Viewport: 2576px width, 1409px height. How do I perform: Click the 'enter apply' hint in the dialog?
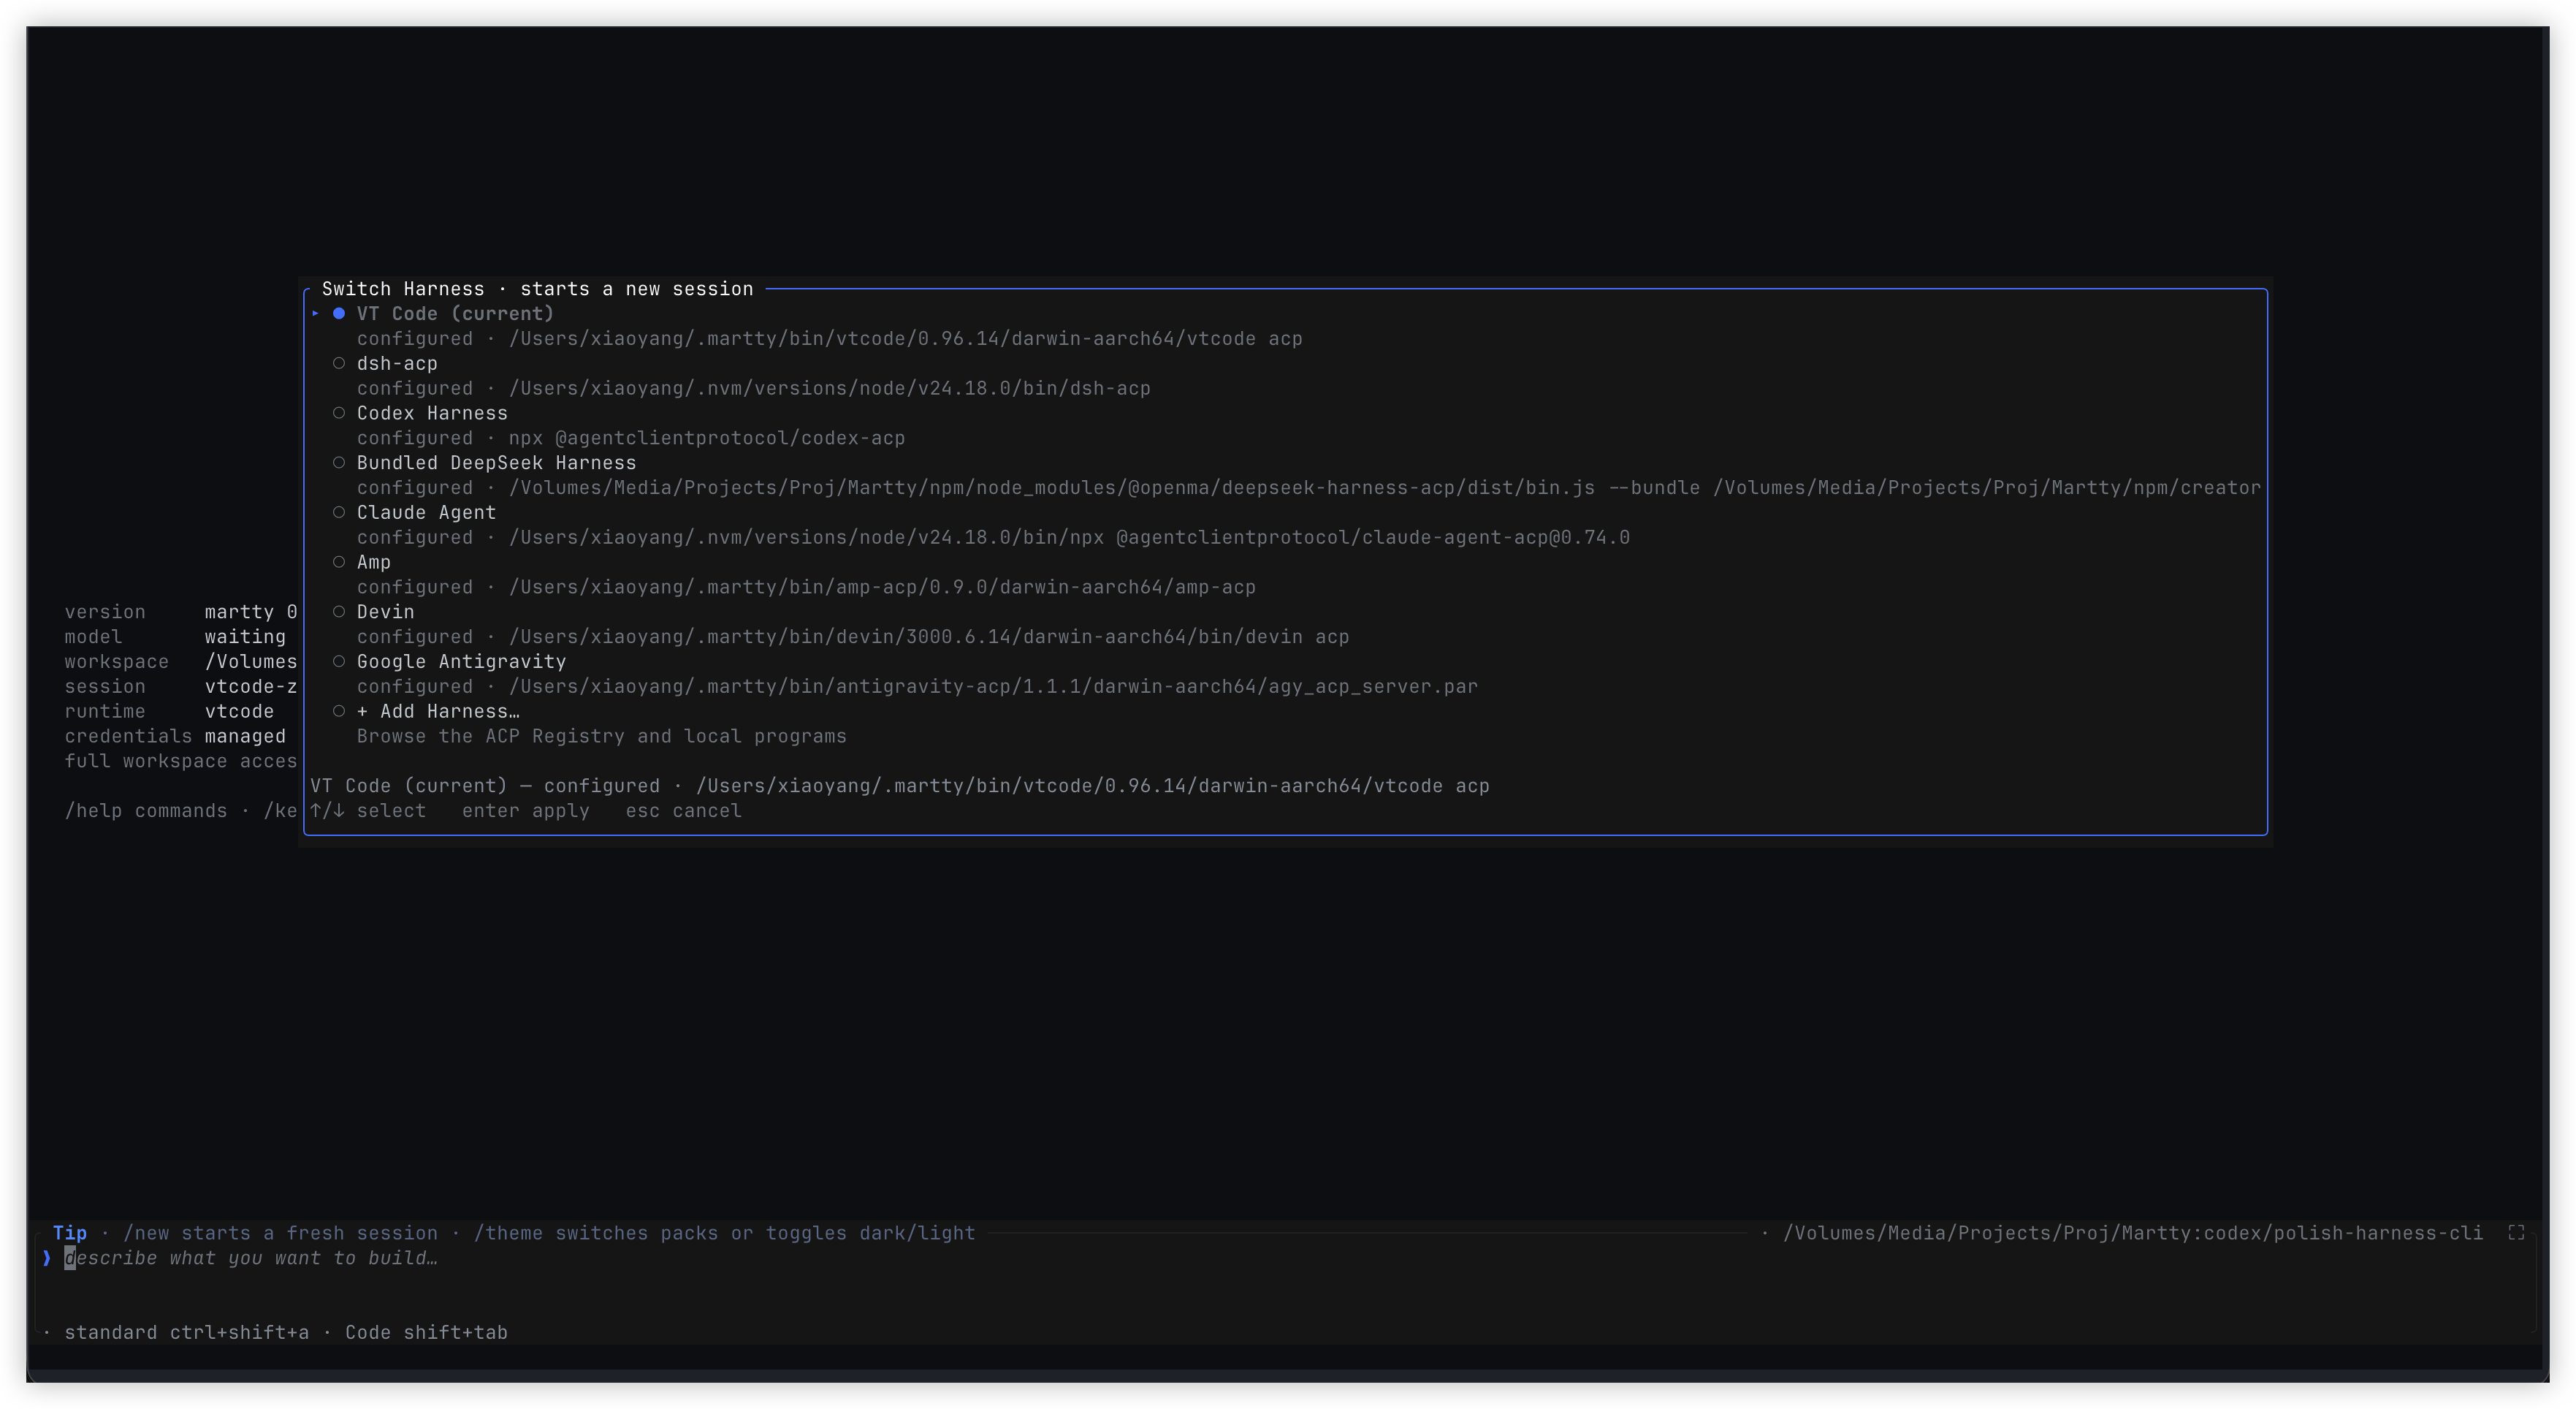(526, 811)
